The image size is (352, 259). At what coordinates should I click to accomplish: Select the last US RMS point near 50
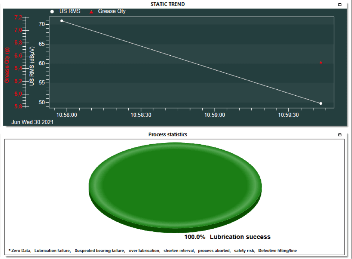click(321, 104)
